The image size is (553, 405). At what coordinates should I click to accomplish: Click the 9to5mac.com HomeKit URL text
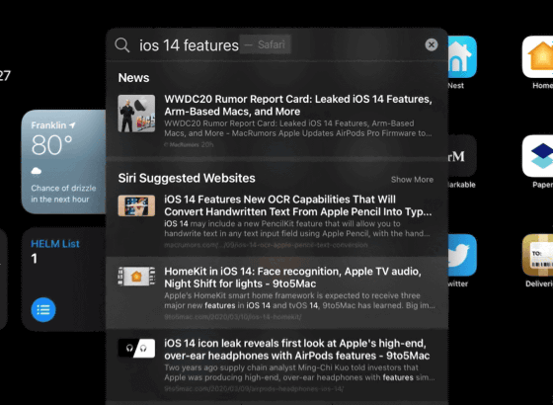pos(233,317)
